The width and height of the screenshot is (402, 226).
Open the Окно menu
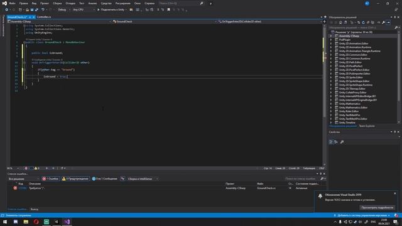(x=138, y=3)
